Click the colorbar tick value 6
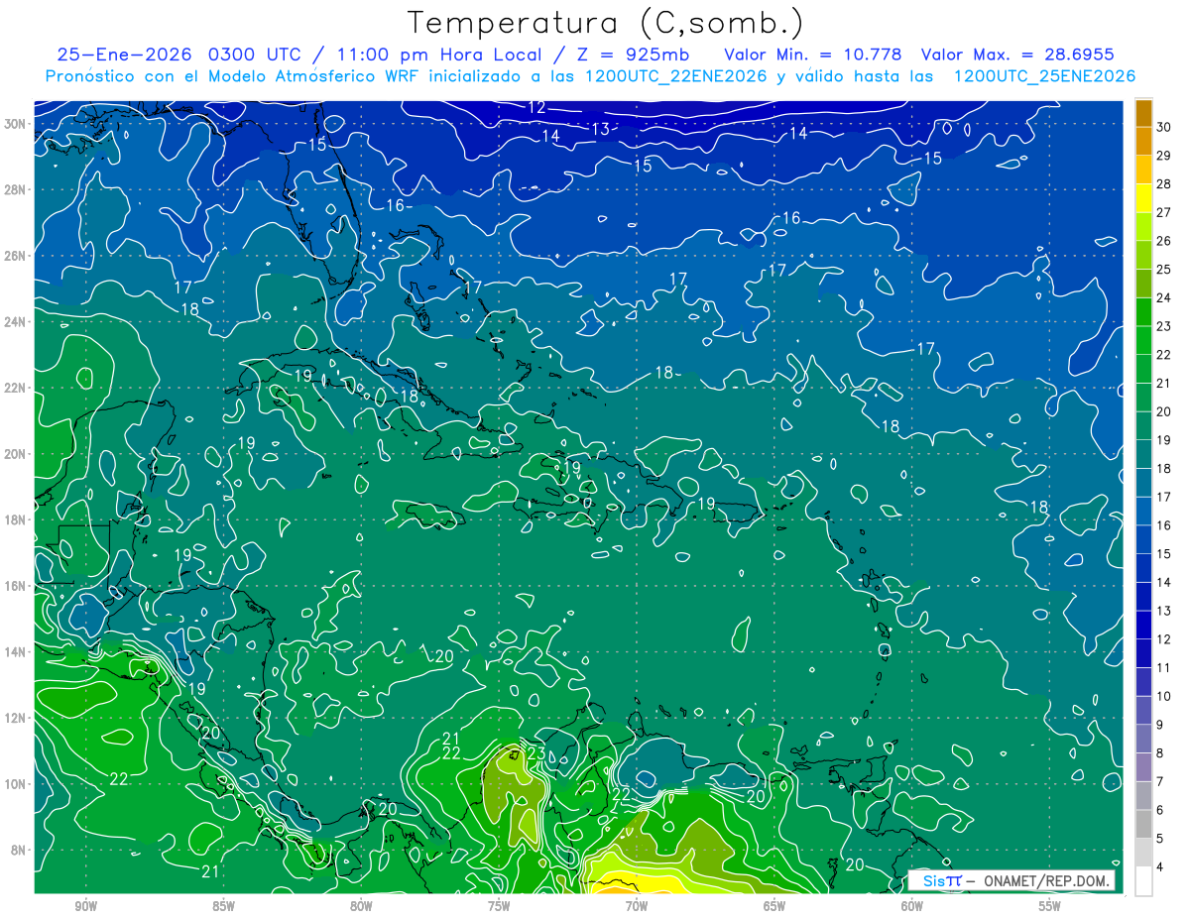 pyautogui.click(x=1161, y=810)
